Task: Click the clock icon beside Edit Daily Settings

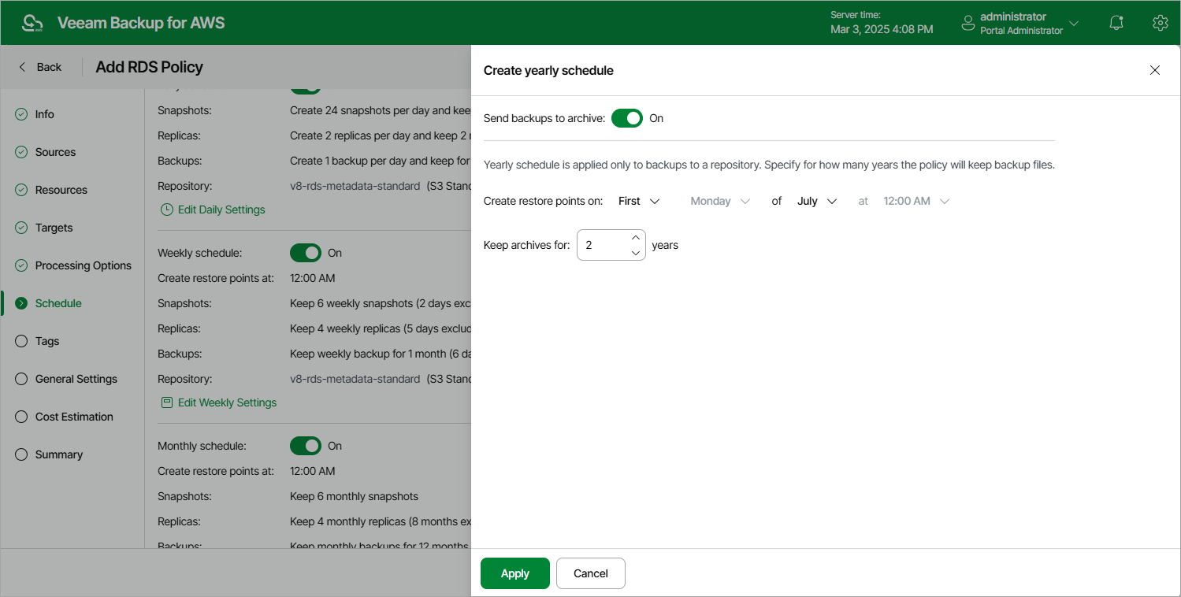Action: (167, 210)
